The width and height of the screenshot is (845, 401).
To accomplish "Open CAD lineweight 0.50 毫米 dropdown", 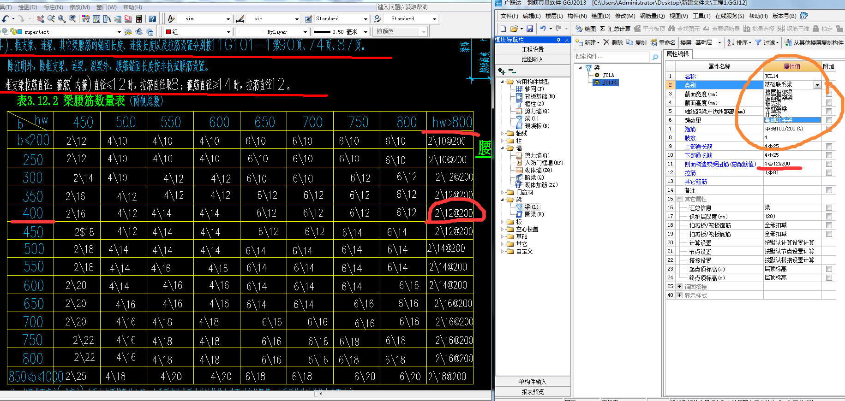I will 366,32.
